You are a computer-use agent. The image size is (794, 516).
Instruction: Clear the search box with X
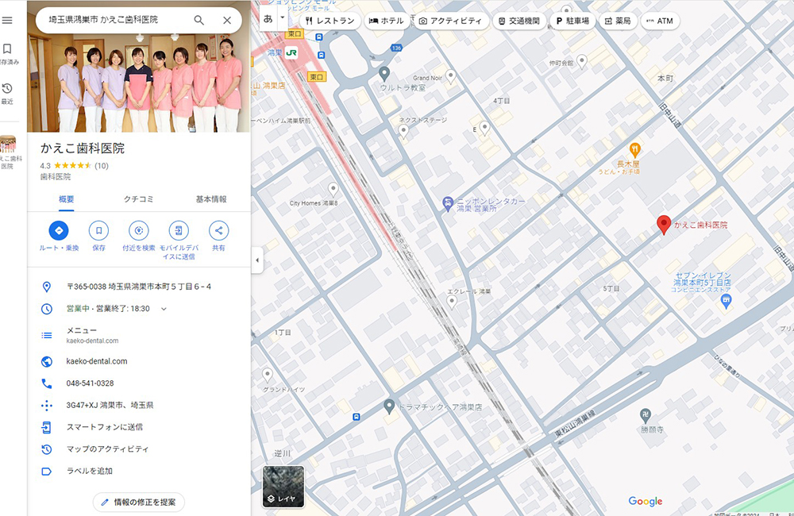click(x=227, y=20)
